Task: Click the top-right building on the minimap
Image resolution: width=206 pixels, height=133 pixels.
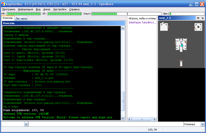Action: [198, 27]
